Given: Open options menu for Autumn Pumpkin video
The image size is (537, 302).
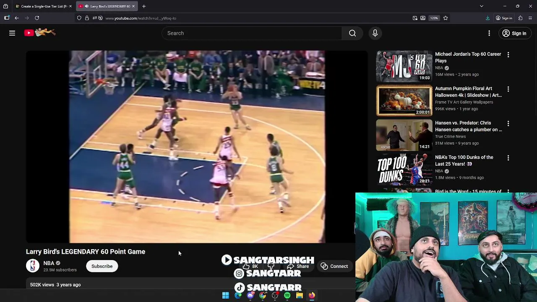Looking at the screenshot, I should tap(508, 89).
